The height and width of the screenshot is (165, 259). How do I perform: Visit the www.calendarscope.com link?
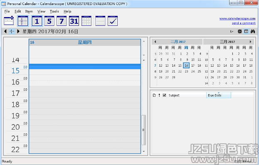click(x=237, y=18)
